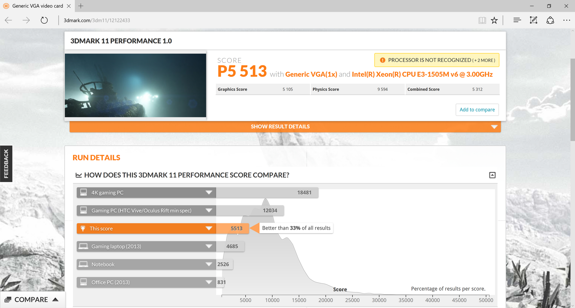
Task: Open the browser More actions menu
Action: pos(567,20)
